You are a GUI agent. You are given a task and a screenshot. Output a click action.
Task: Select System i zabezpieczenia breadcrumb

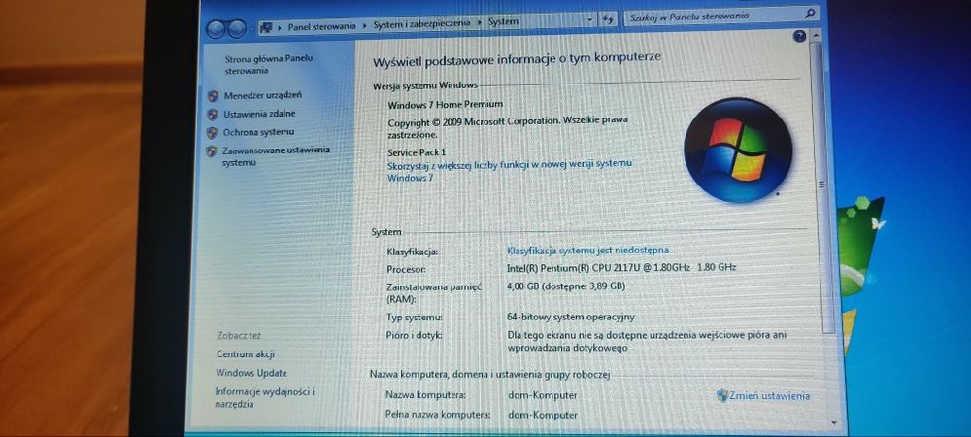(421, 23)
